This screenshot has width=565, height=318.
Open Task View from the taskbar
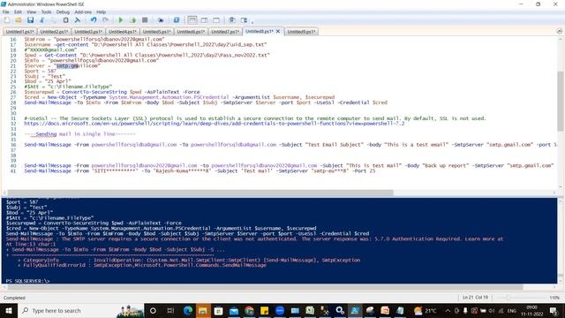click(170, 310)
